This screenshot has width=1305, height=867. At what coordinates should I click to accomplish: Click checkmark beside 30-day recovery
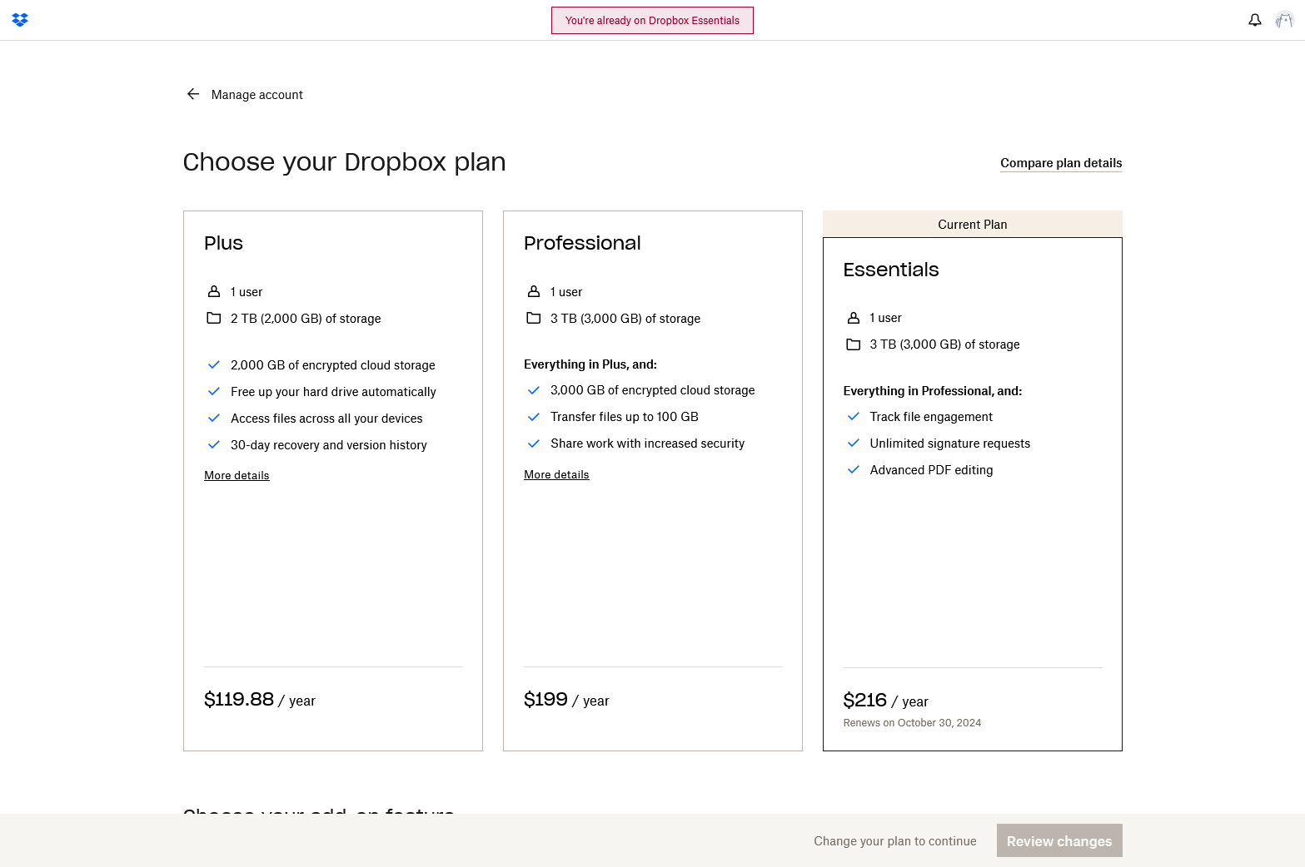(x=214, y=444)
